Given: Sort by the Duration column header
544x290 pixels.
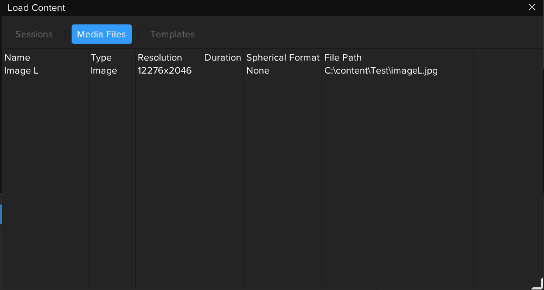Looking at the screenshot, I should pos(222,57).
